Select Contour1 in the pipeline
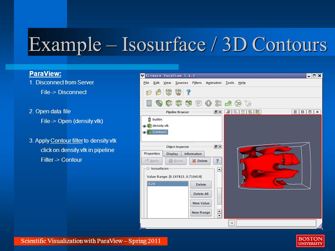Image resolution: width=335 pixels, height=251 pixels. pyautogui.click(x=157, y=132)
